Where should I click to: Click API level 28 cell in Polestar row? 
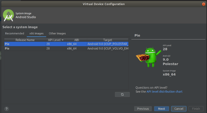[56, 44]
